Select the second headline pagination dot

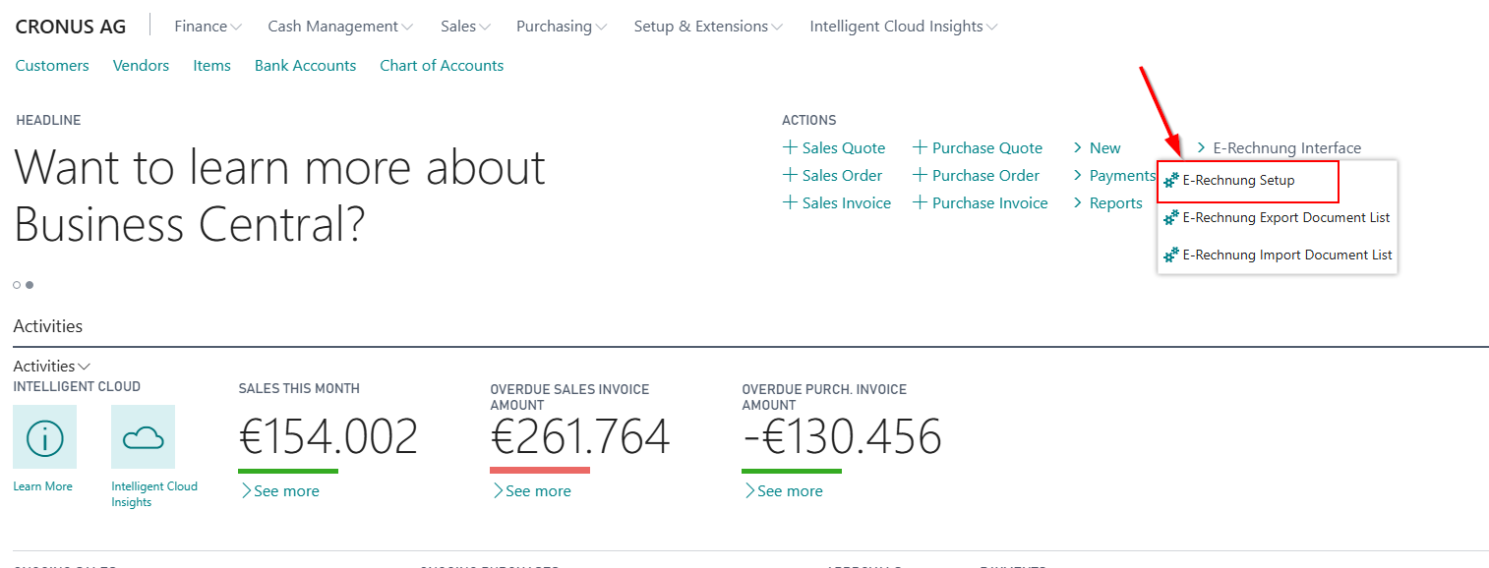point(30,285)
